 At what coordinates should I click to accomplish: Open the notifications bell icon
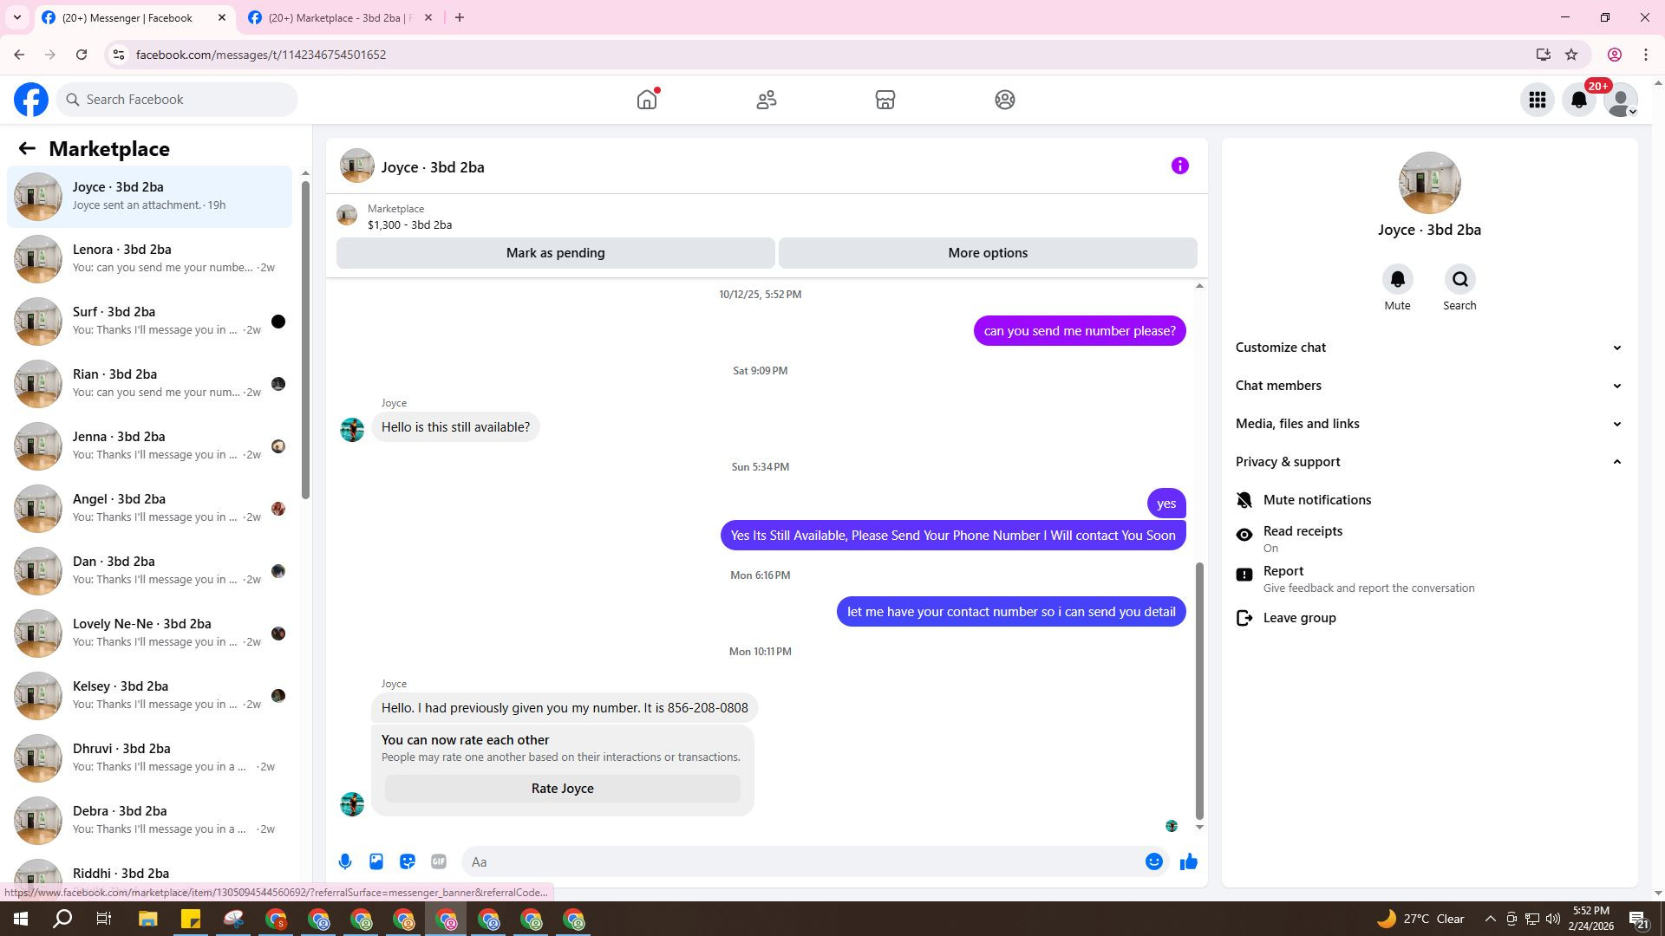[x=1578, y=100]
